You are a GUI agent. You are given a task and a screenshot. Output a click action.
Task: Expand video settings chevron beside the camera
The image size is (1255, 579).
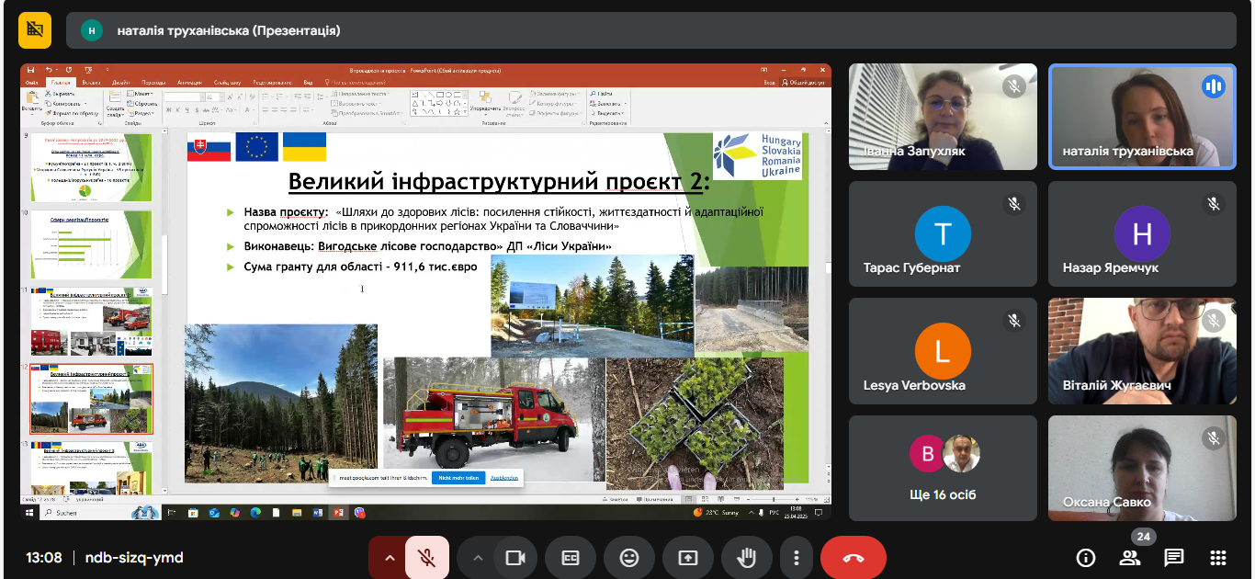(477, 558)
